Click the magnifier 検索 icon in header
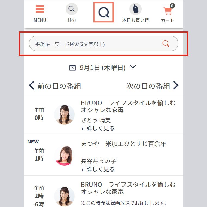Image resolution: width=207 pixels, height=207 pixels. pos(72,9)
